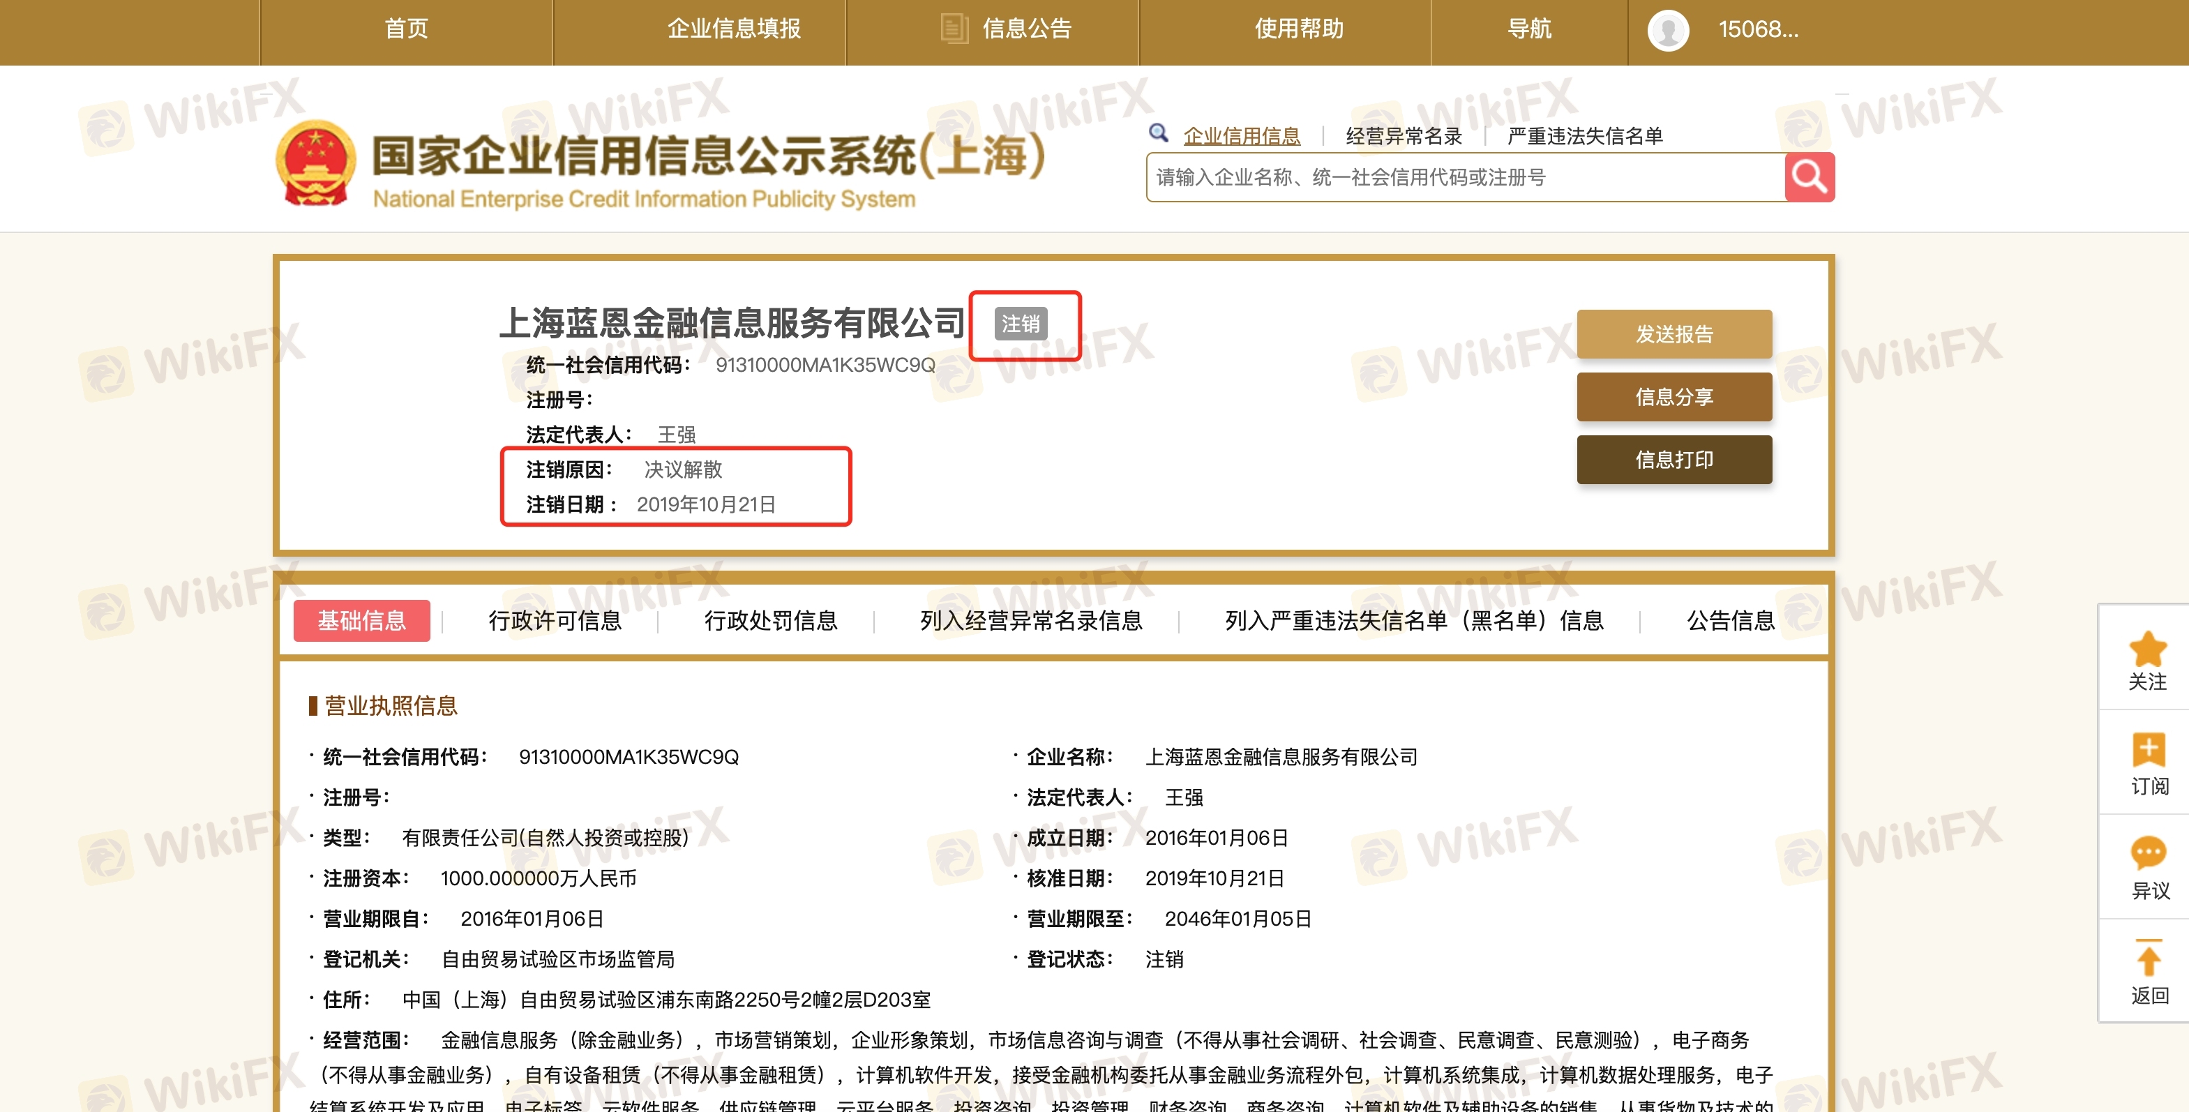Switch to the 列入经营异常名录信息 tab

1031,621
